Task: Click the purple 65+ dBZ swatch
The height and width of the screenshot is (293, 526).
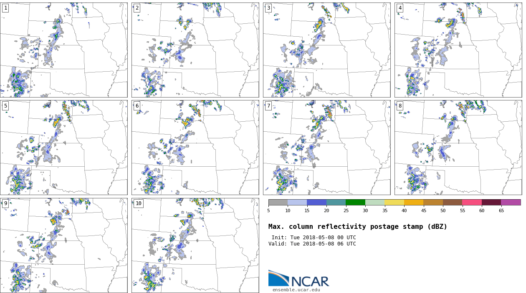Action: (511, 202)
